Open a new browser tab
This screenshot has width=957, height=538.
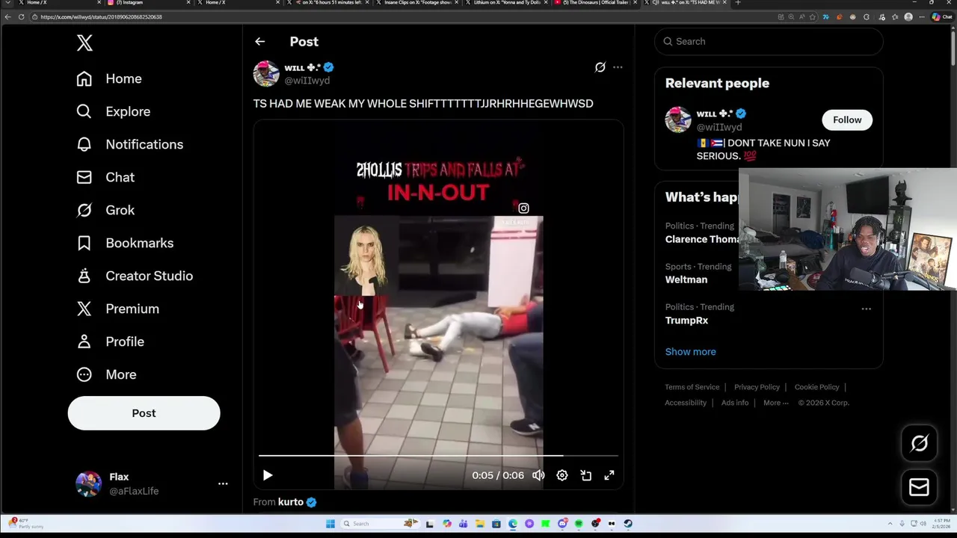738,3
